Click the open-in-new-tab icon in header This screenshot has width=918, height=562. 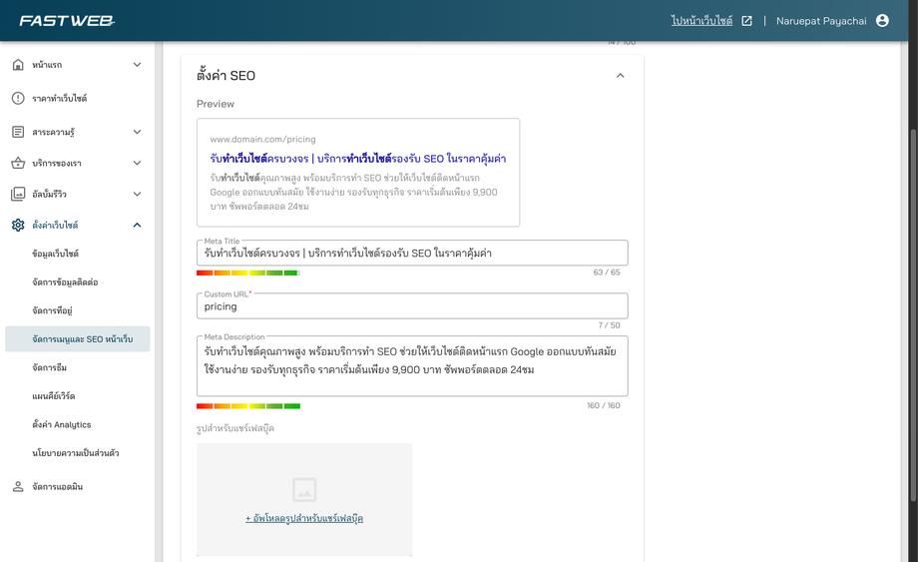click(746, 21)
